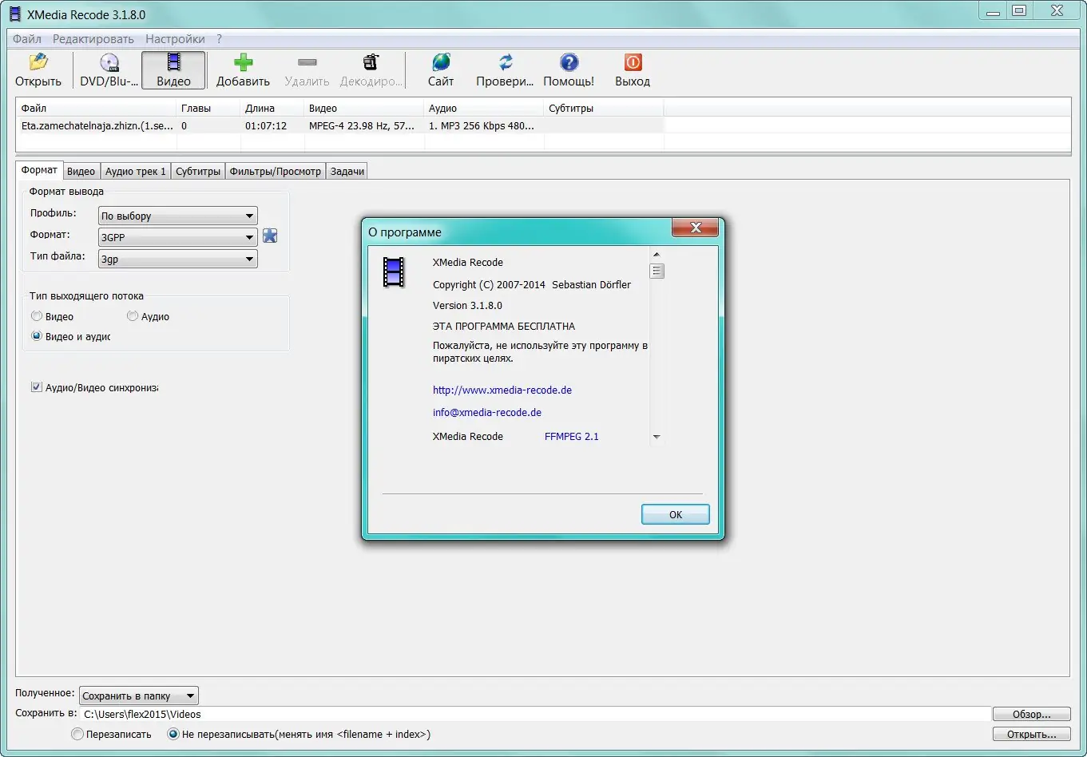Switch to the Видео settings tab

(x=81, y=171)
